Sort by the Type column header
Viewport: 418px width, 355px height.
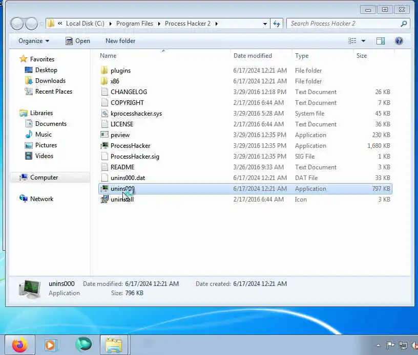302,56
